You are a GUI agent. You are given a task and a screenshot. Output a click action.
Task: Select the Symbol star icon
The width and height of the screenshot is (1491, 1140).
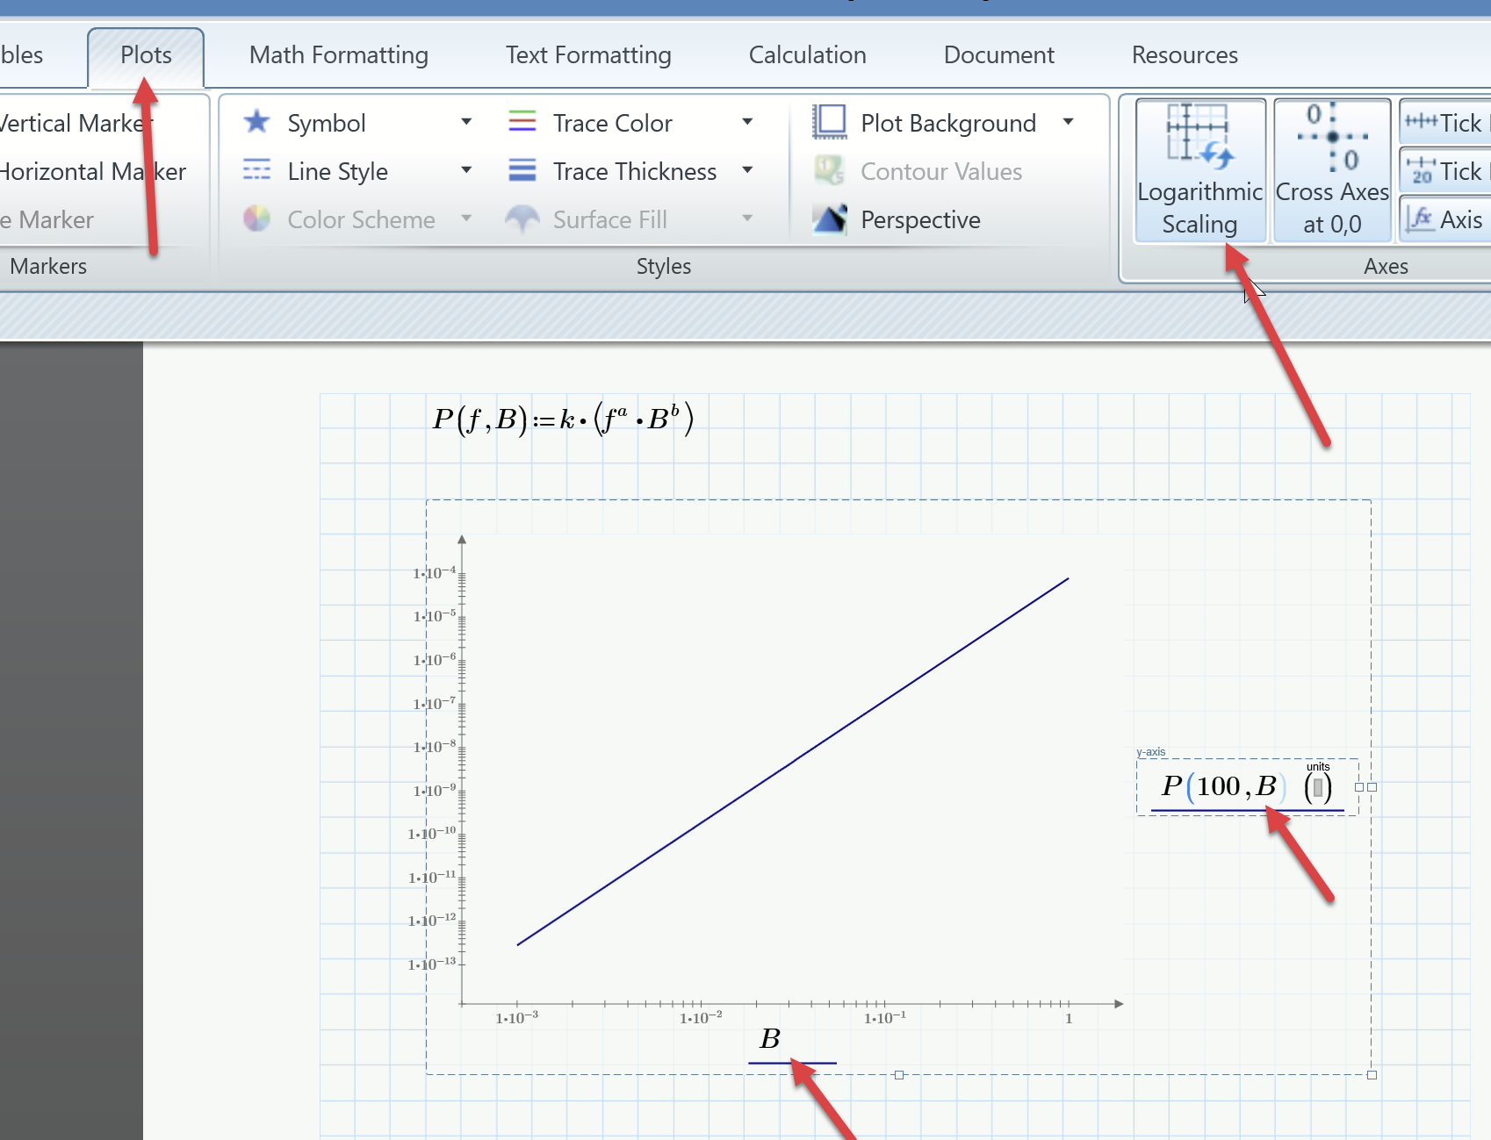pyautogui.click(x=256, y=122)
